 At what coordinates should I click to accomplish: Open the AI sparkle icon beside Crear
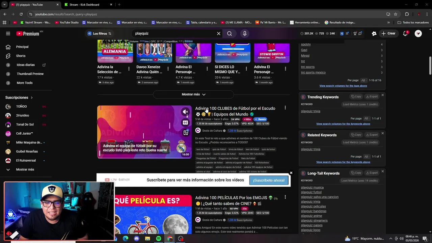click(374, 33)
